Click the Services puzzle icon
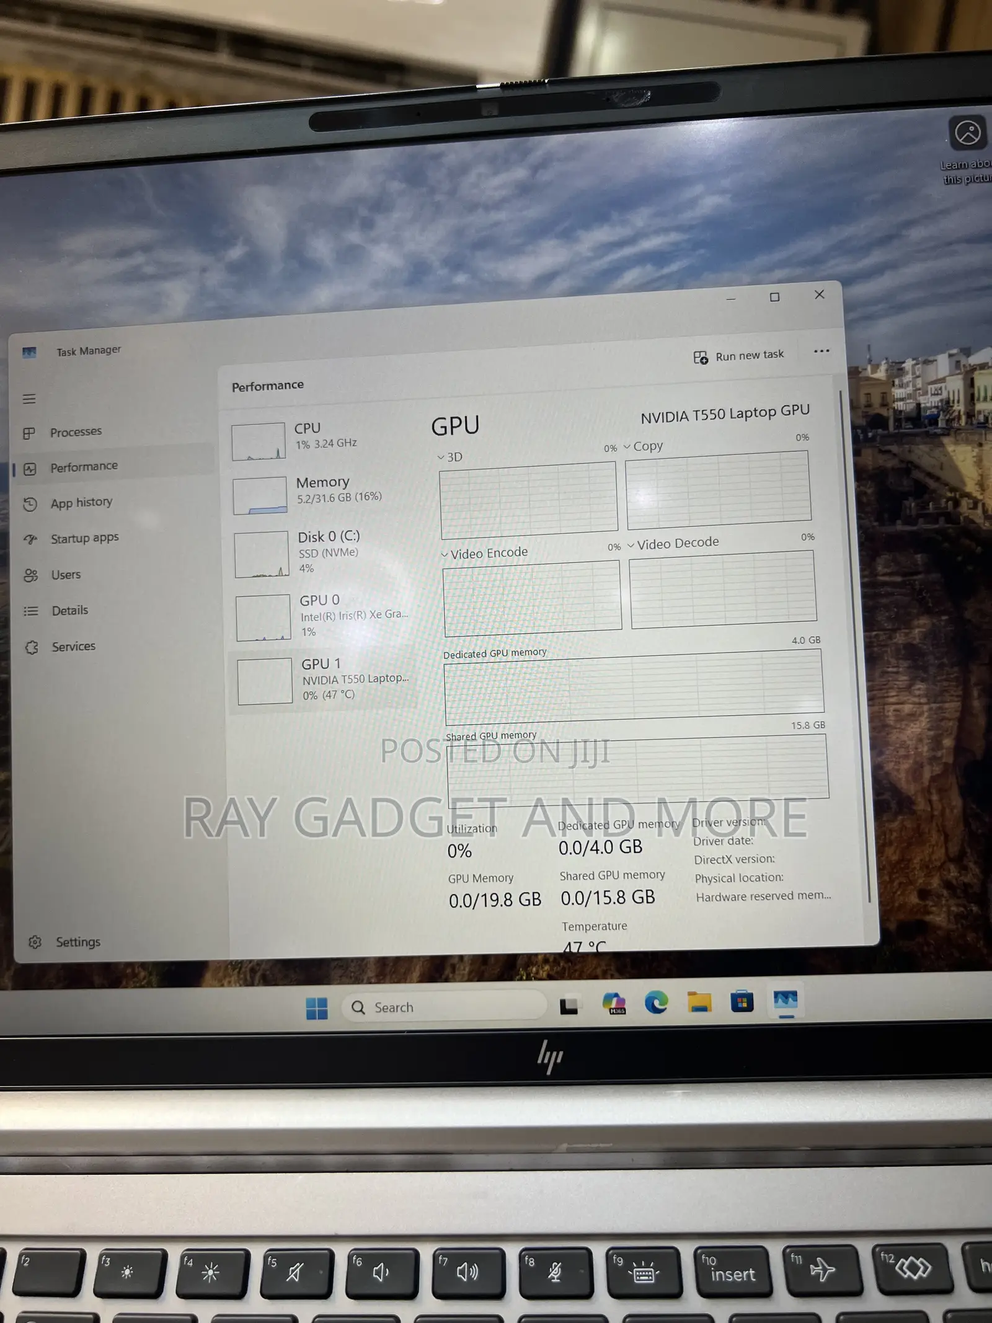 32,647
